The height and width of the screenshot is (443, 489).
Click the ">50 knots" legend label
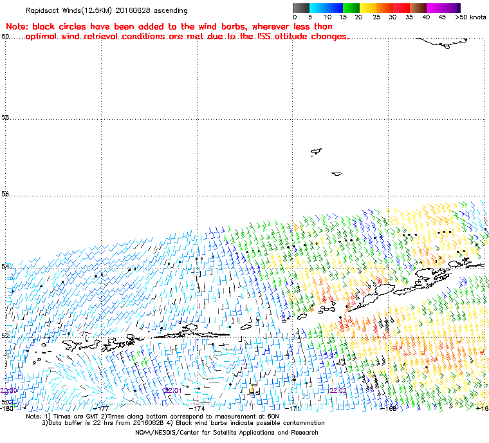(x=470, y=17)
